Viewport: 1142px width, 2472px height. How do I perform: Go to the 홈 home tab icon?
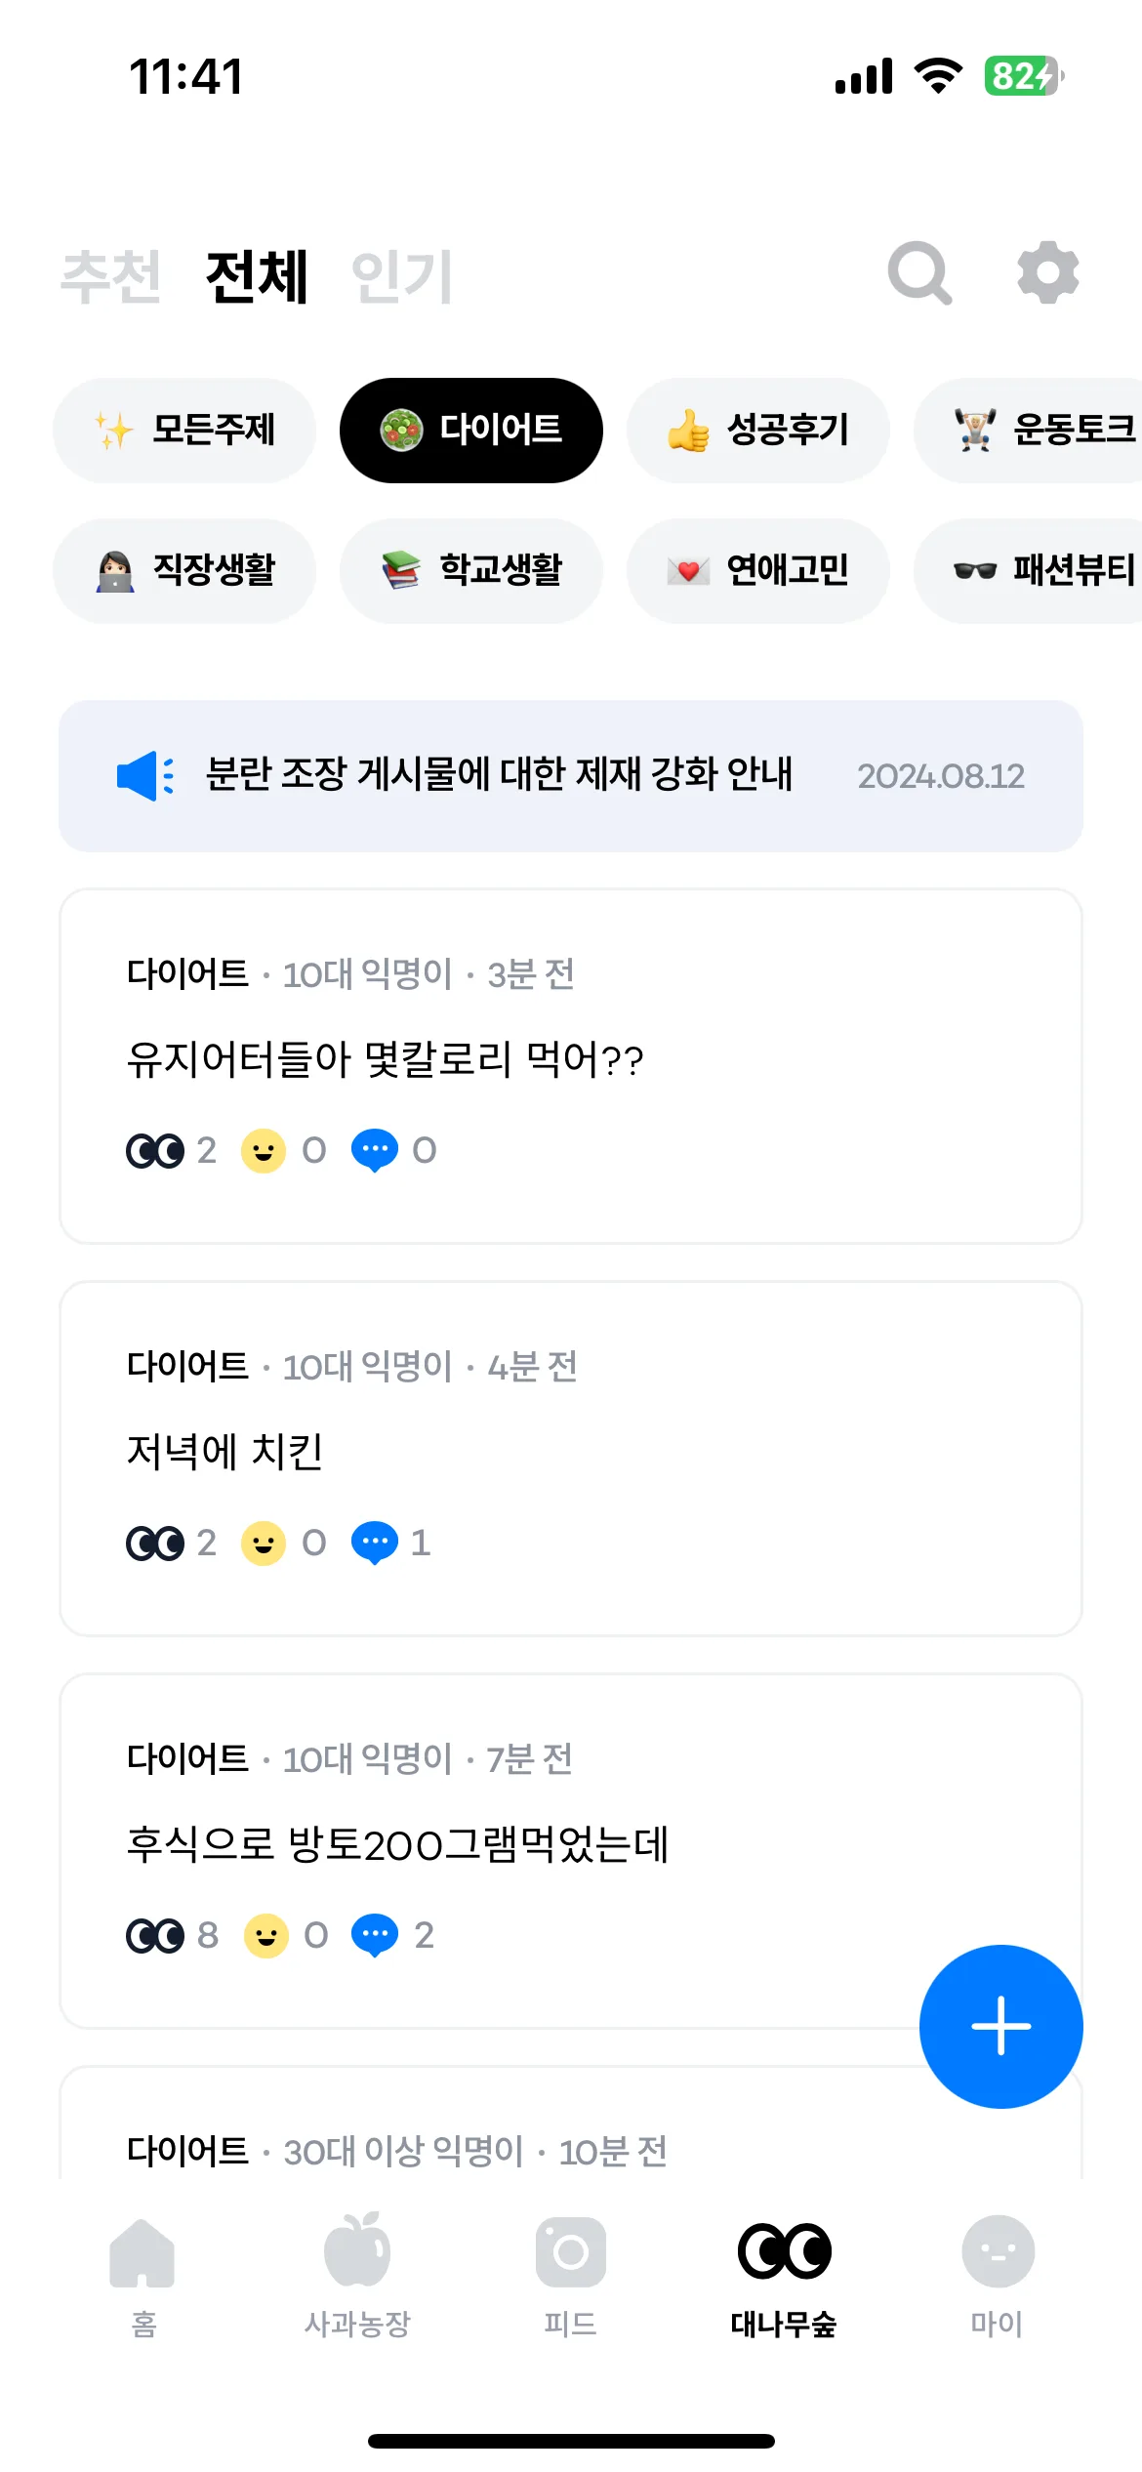pos(143,2252)
